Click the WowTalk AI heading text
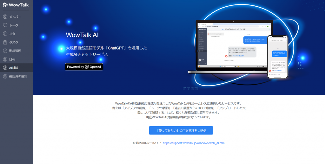Image resolution: width=325 pixels, height=164 pixels. click(82, 35)
